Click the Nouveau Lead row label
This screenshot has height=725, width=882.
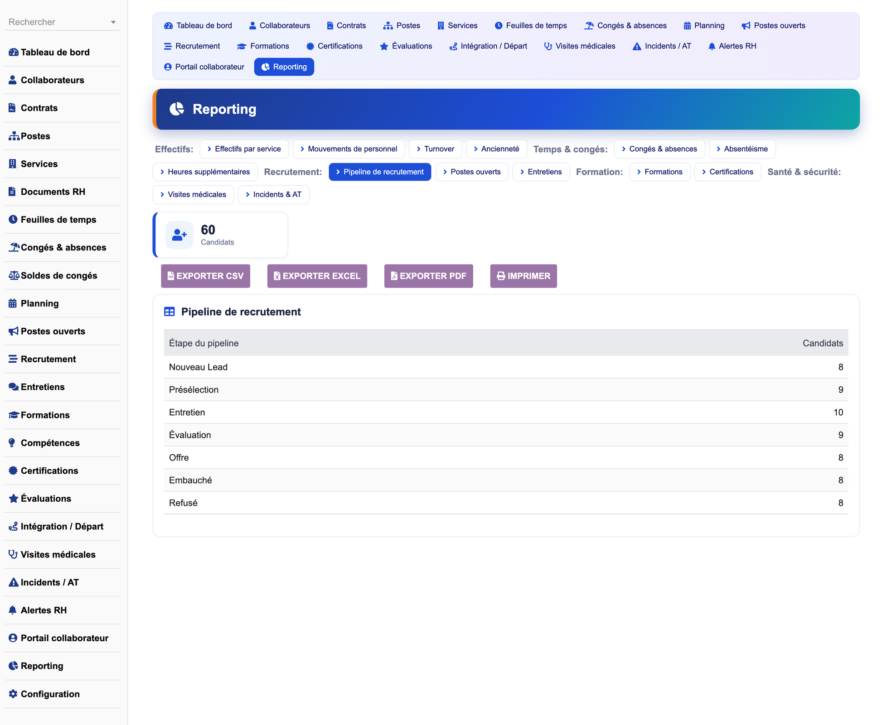coord(198,367)
